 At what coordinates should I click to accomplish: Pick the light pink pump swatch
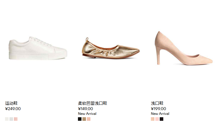[x=157, y=119]
